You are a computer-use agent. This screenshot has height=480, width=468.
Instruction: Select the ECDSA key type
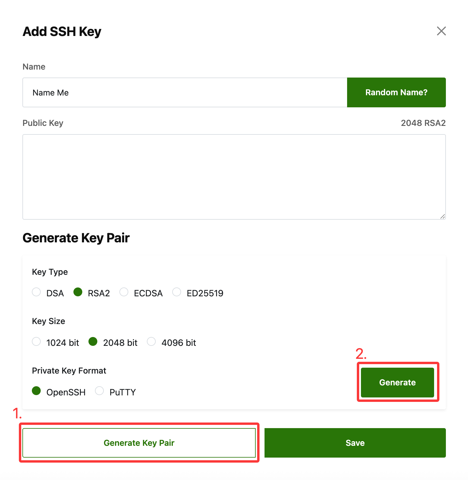tap(124, 292)
